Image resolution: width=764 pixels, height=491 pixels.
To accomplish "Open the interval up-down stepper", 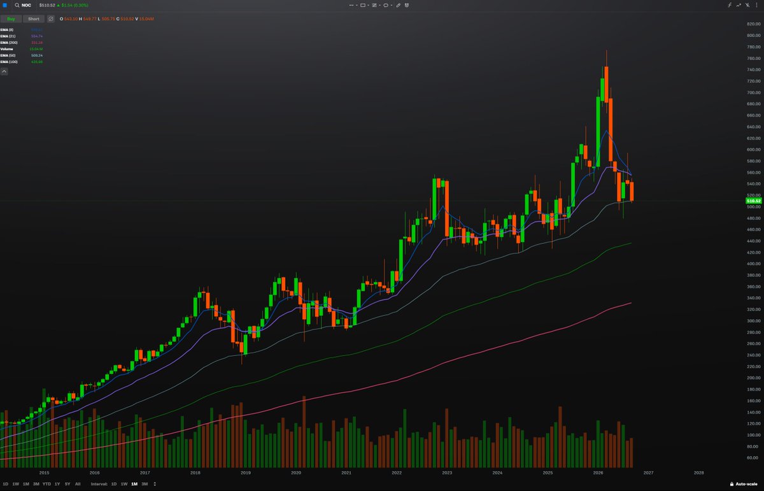I will (155, 484).
